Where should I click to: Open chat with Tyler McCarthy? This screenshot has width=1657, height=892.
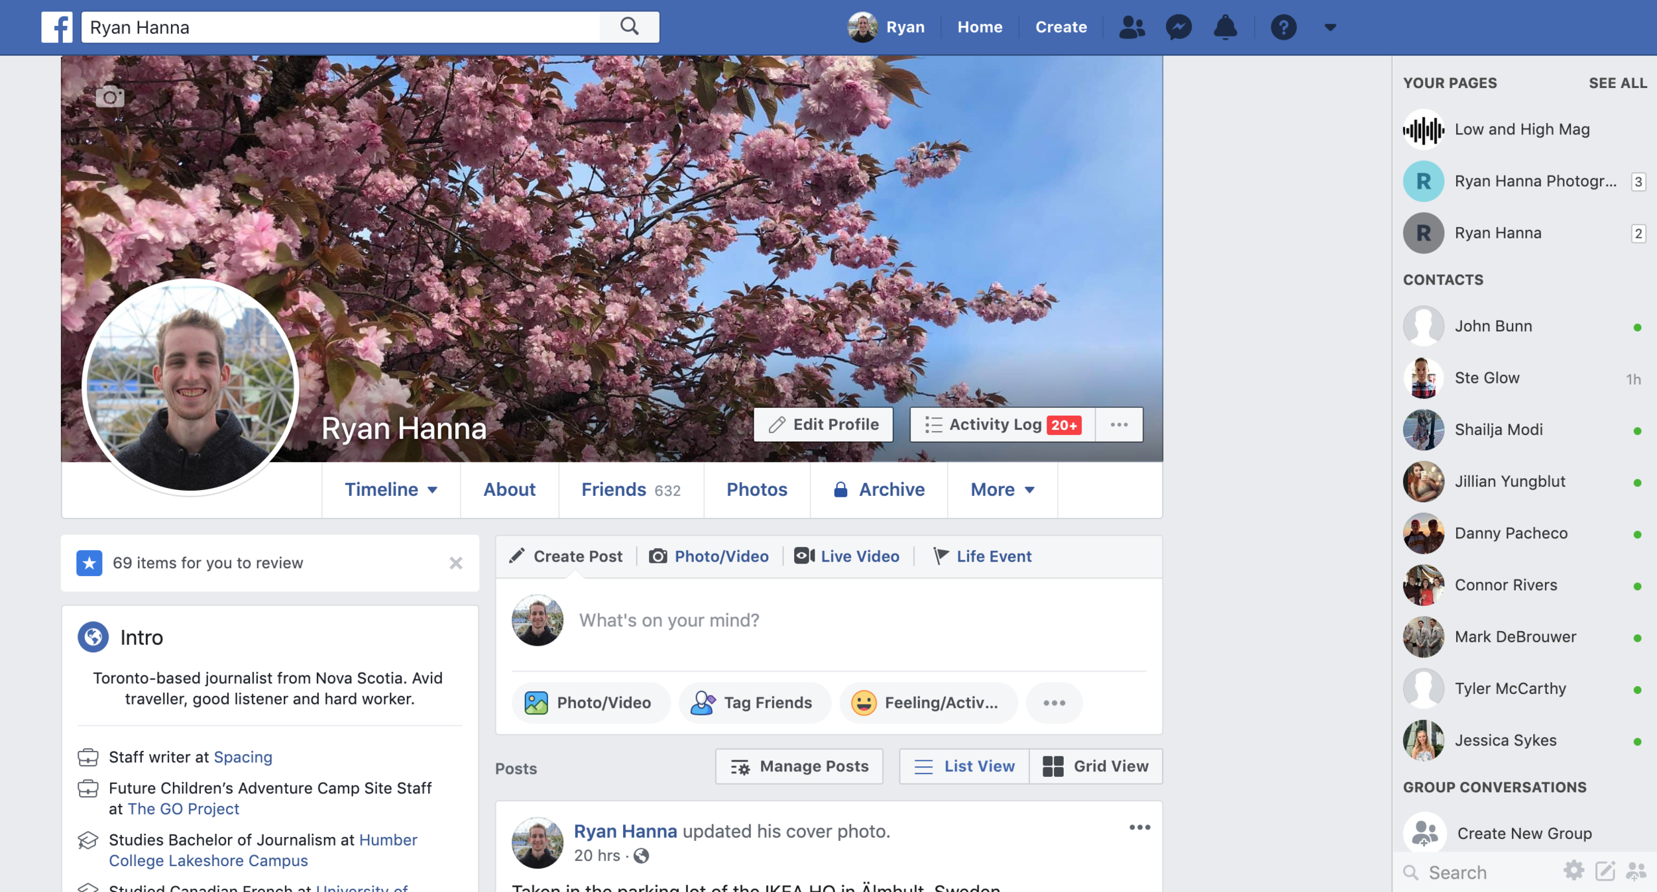pyautogui.click(x=1524, y=689)
